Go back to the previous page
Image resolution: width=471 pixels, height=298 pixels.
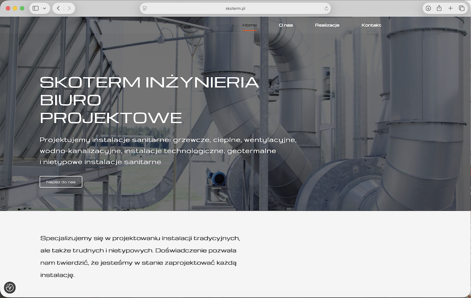pos(59,8)
